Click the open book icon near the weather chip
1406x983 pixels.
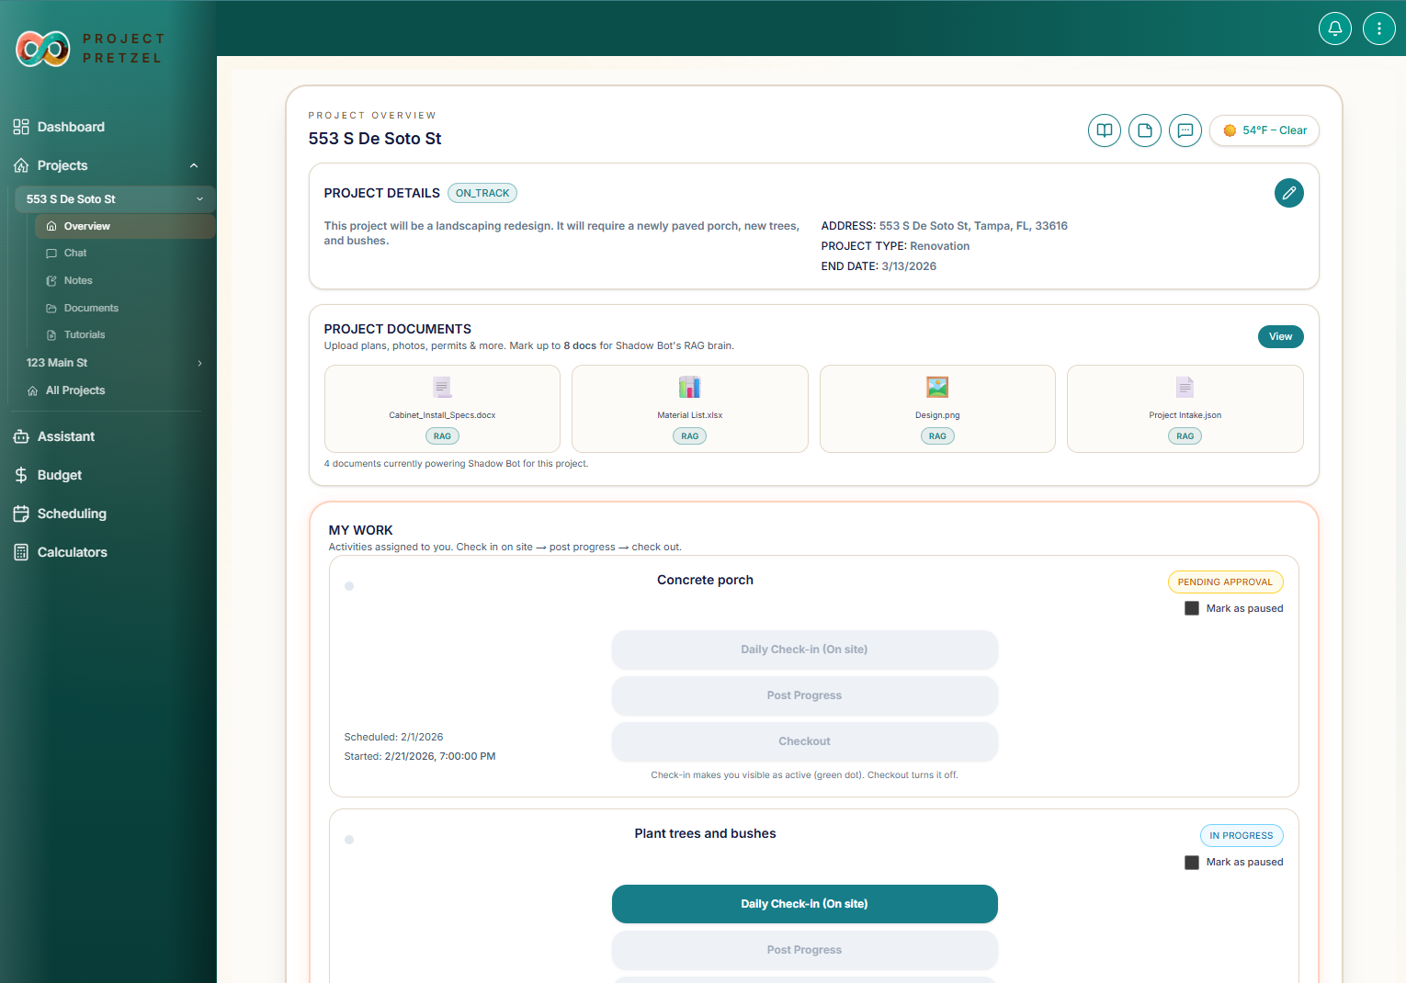click(x=1104, y=130)
